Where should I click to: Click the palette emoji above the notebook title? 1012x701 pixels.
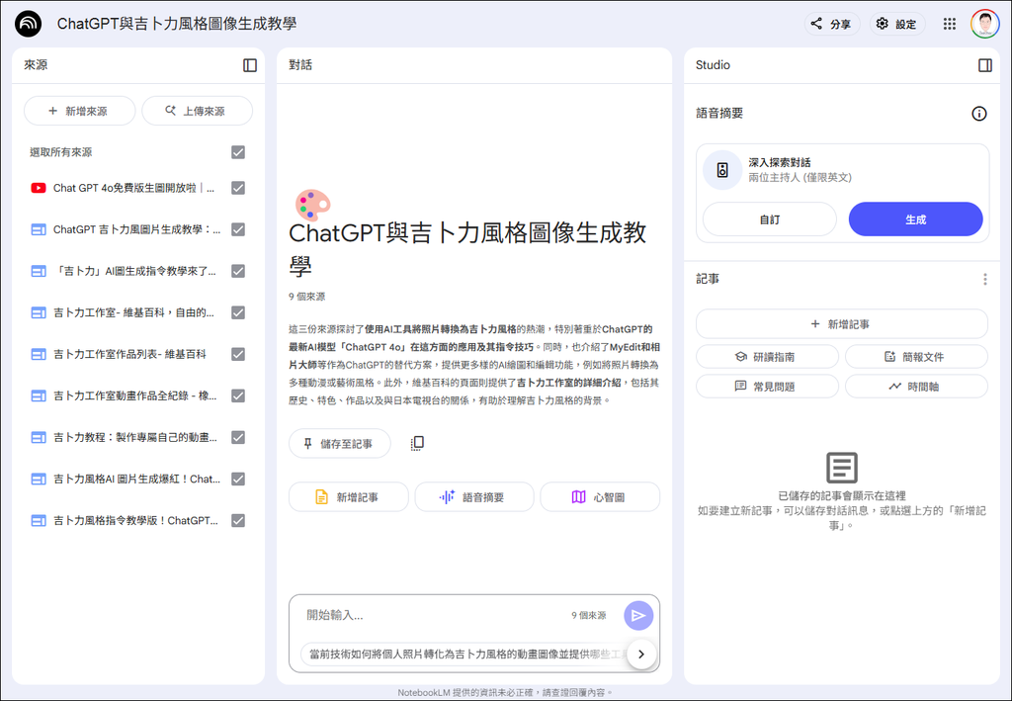pyautogui.click(x=312, y=205)
